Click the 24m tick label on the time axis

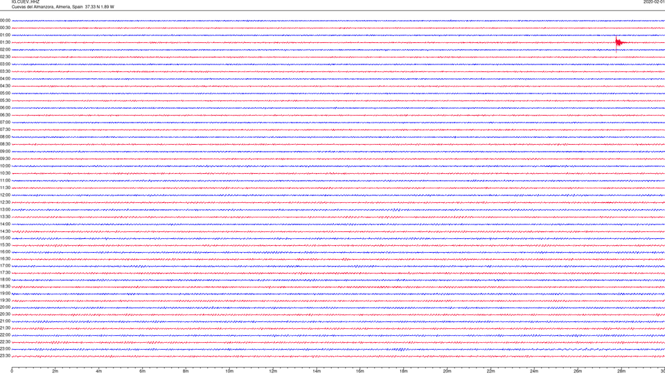[x=534, y=371]
